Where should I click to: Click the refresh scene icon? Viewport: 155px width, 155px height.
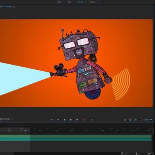point(125,120)
